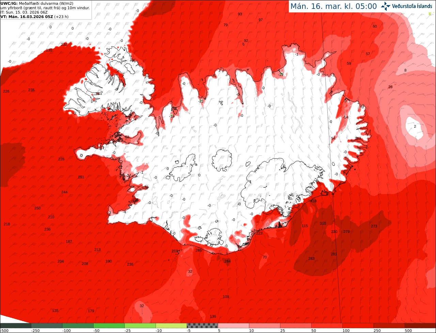
Task: Click the map value 244
Action: click(x=64, y=192)
